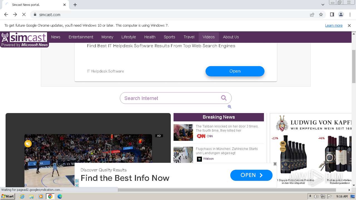Click the blue Open ad button
Screen dimensions: 356x200
[235, 71]
